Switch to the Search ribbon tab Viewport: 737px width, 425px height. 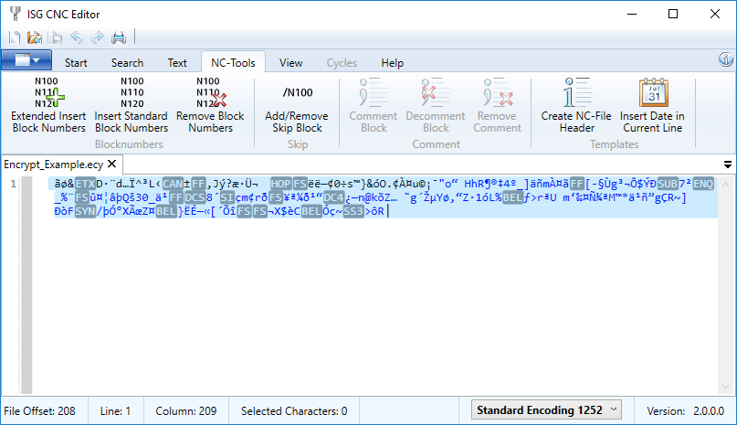click(x=127, y=62)
